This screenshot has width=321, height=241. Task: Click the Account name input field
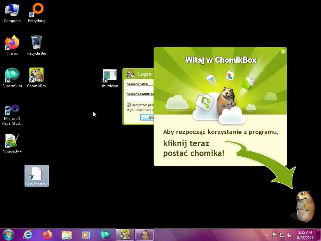click(x=140, y=88)
